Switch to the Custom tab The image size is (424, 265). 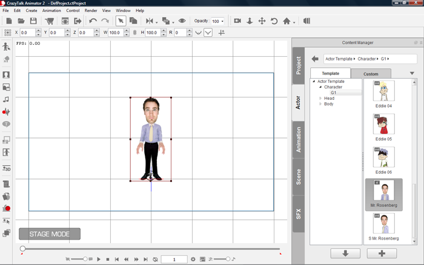371,74
